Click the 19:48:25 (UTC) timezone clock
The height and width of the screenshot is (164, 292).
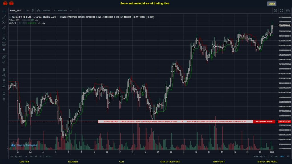pos(259,157)
